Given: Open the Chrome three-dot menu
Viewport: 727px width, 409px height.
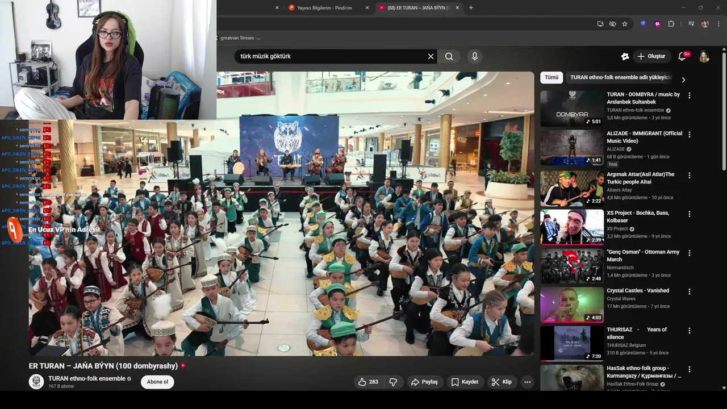Looking at the screenshot, I should pos(718,24).
